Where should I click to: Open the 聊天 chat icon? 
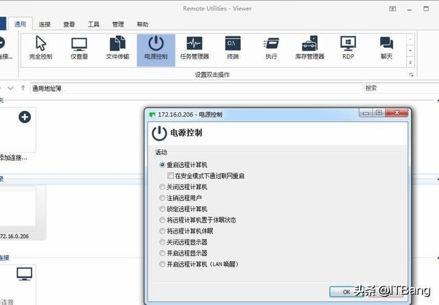click(387, 48)
